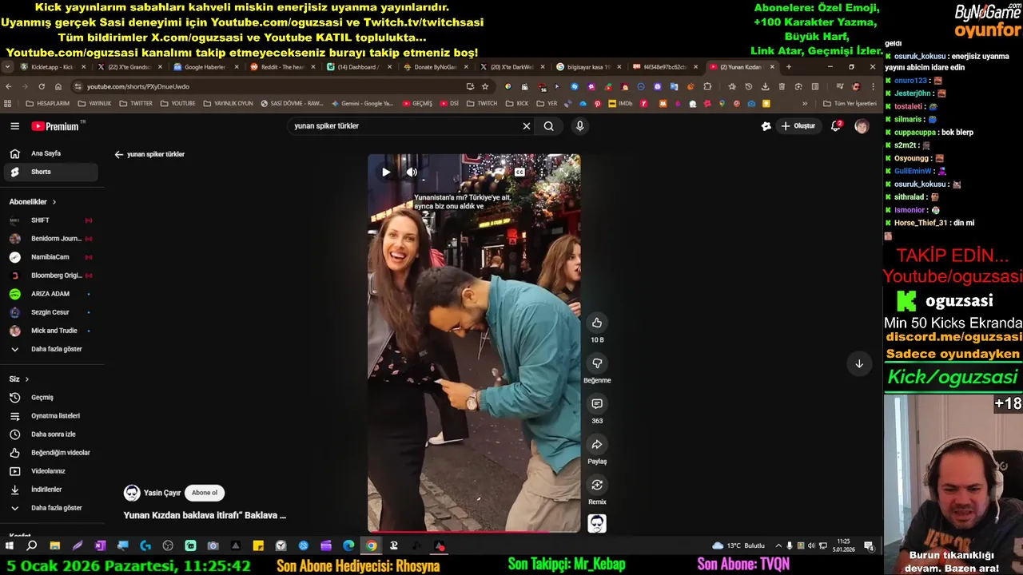Open the YouTube hamburger guide menu
Viewport: 1023px width, 575px height.
[14, 126]
